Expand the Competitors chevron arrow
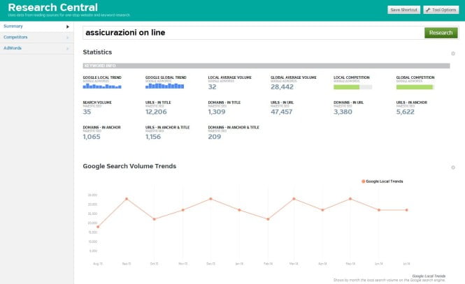 (x=68, y=37)
